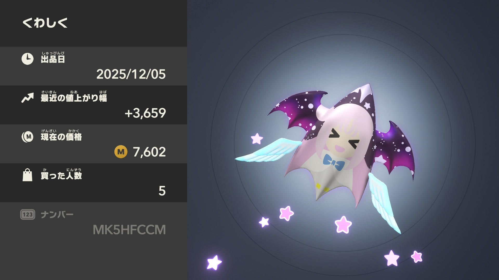Click the clock icon beside 出品日
This screenshot has width=499, height=280.
click(x=28, y=59)
